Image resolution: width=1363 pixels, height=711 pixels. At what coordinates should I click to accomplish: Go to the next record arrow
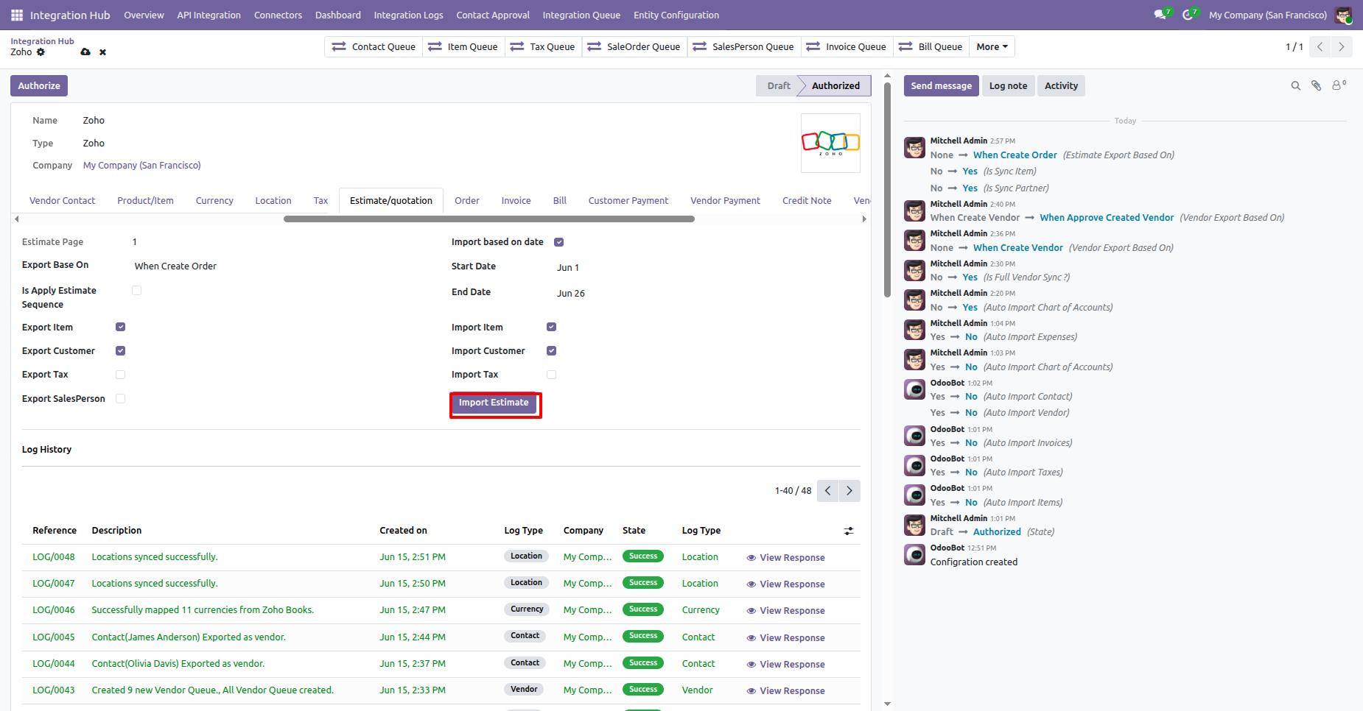click(1342, 47)
